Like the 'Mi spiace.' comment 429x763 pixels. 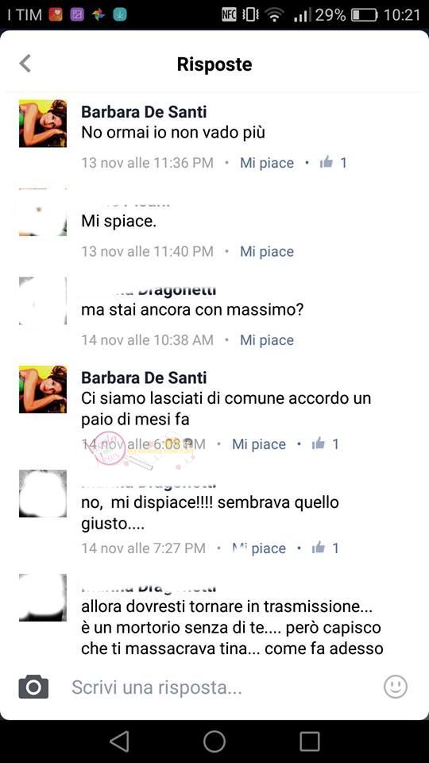click(267, 252)
